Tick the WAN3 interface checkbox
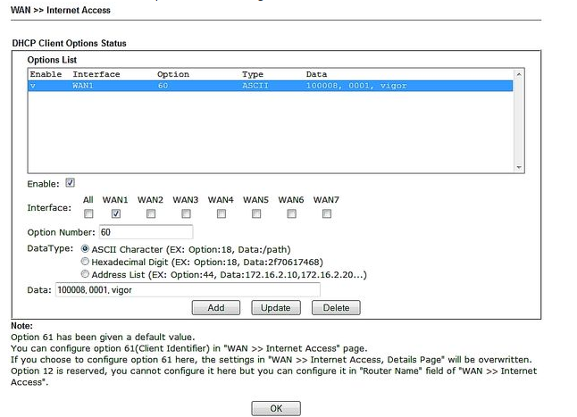The image size is (577, 417). (x=186, y=214)
